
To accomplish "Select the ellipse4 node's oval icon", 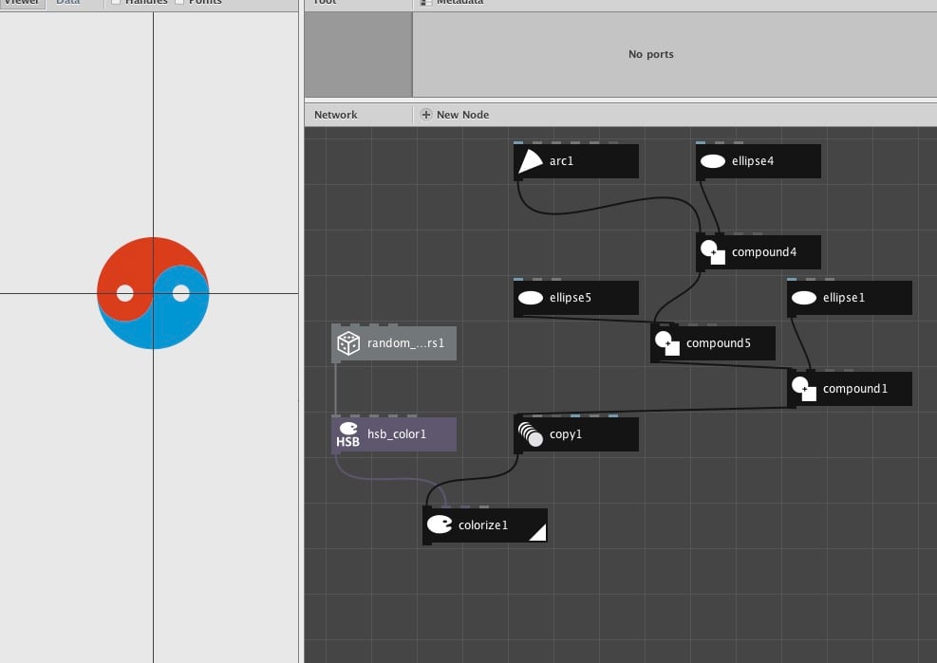I will (x=713, y=161).
